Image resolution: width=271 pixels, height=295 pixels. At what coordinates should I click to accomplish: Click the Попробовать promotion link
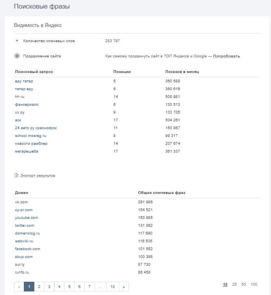coord(226,56)
